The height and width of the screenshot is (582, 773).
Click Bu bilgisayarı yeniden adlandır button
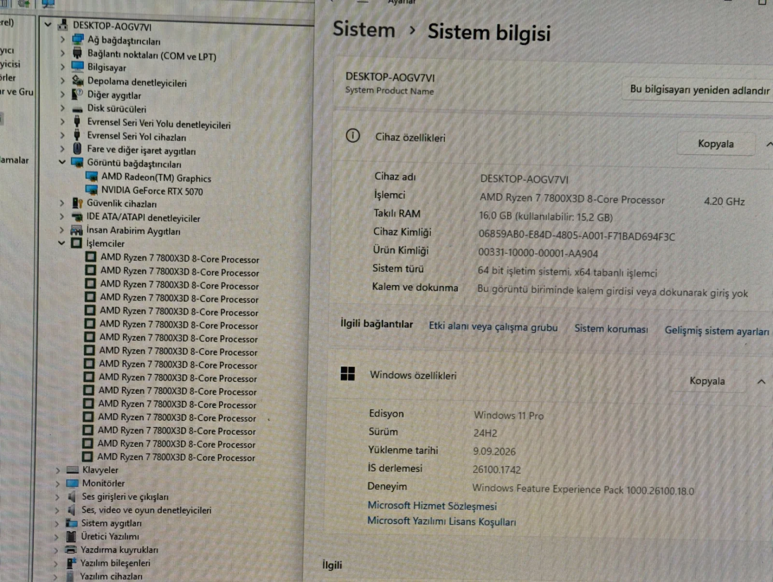point(699,89)
